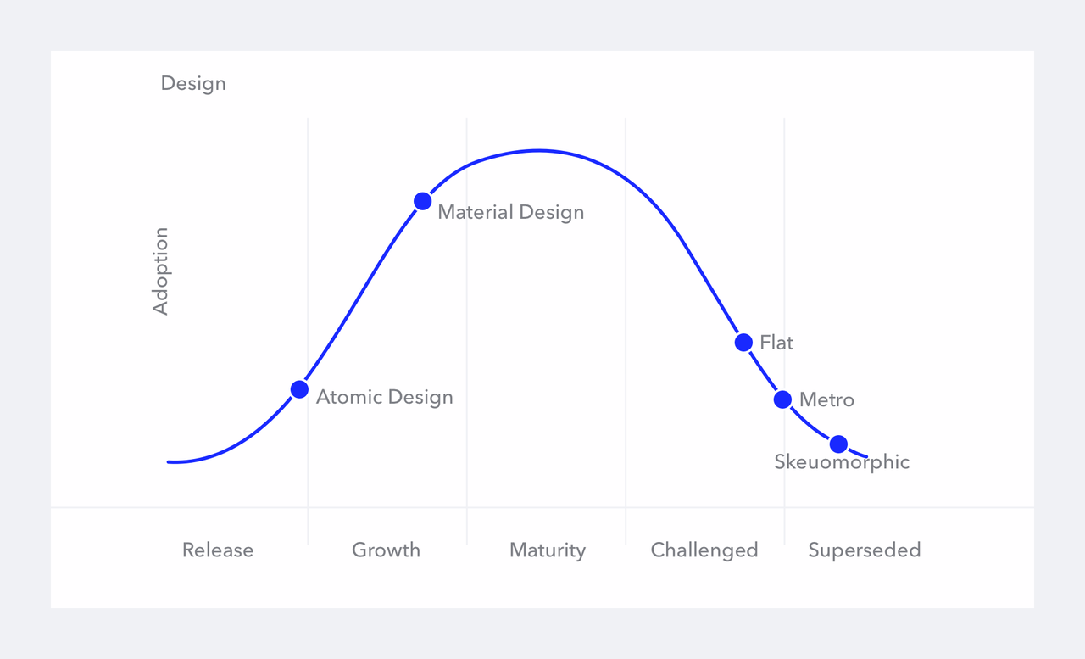This screenshot has height=659, width=1085.
Task: Click the peak of the blue curve
Action: [x=539, y=151]
